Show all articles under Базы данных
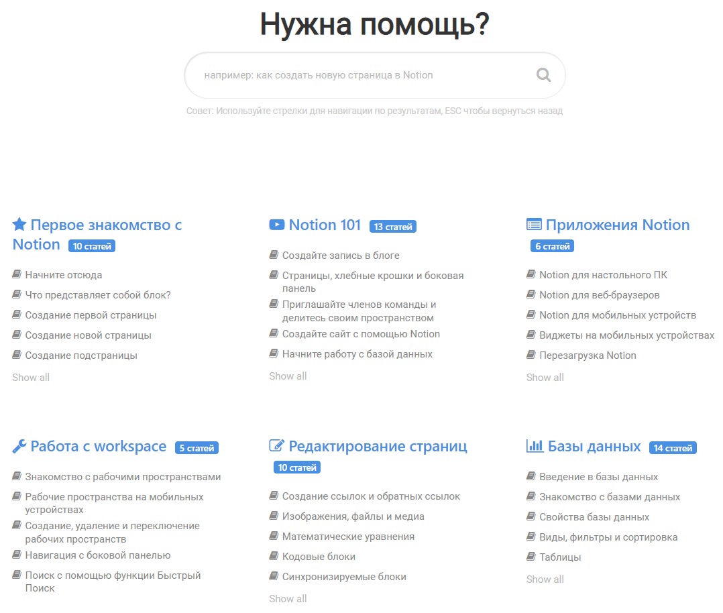 [545, 579]
